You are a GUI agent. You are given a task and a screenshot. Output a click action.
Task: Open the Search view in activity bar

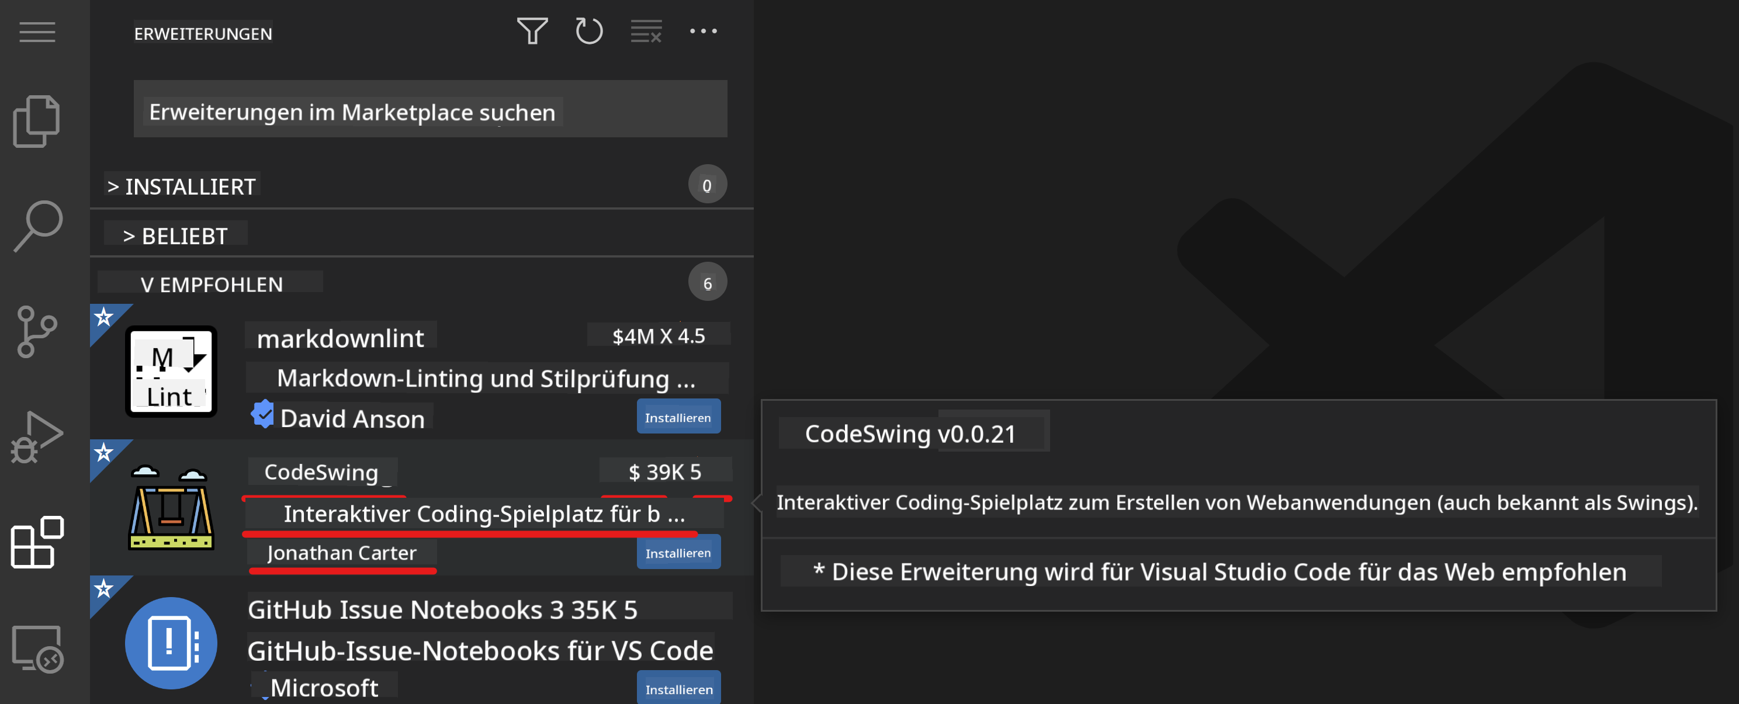[x=37, y=226]
